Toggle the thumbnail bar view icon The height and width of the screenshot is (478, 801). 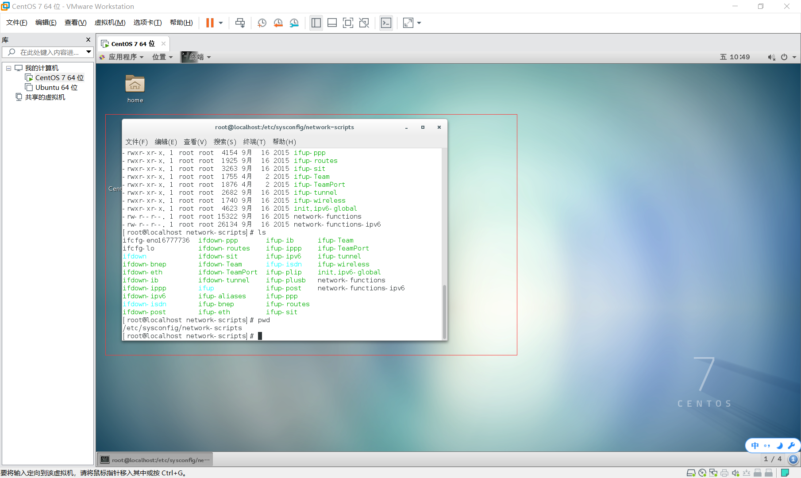click(332, 23)
